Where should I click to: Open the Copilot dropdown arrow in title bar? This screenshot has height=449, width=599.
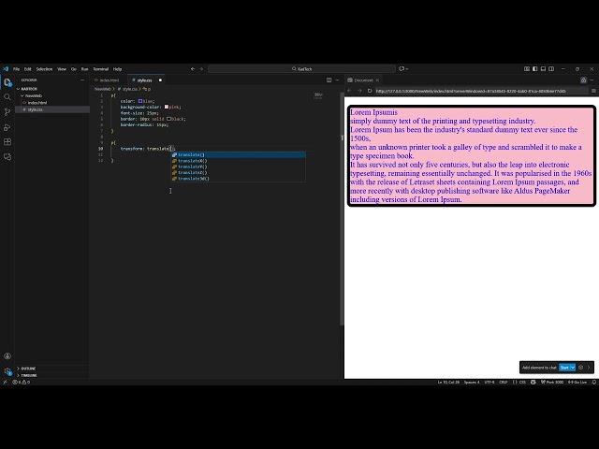pos(407,68)
